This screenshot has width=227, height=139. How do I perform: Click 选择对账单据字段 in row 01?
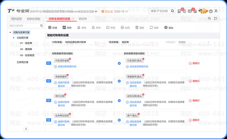coord(65,67)
